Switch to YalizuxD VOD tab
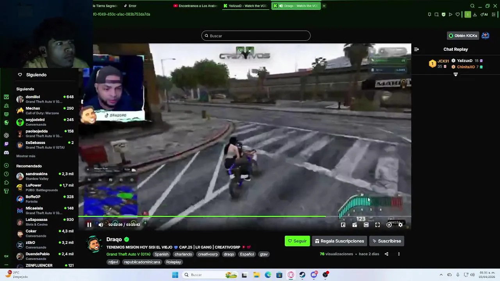Image resolution: width=500 pixels, height=281 pixels. 245,6
